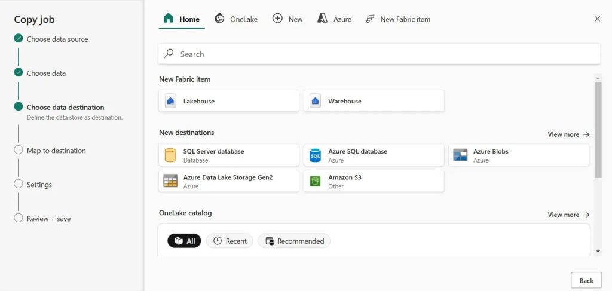The height and width of the screenshot is (291, 612).
Task: Click the Review + save step circle
Action: coord(19,218)
